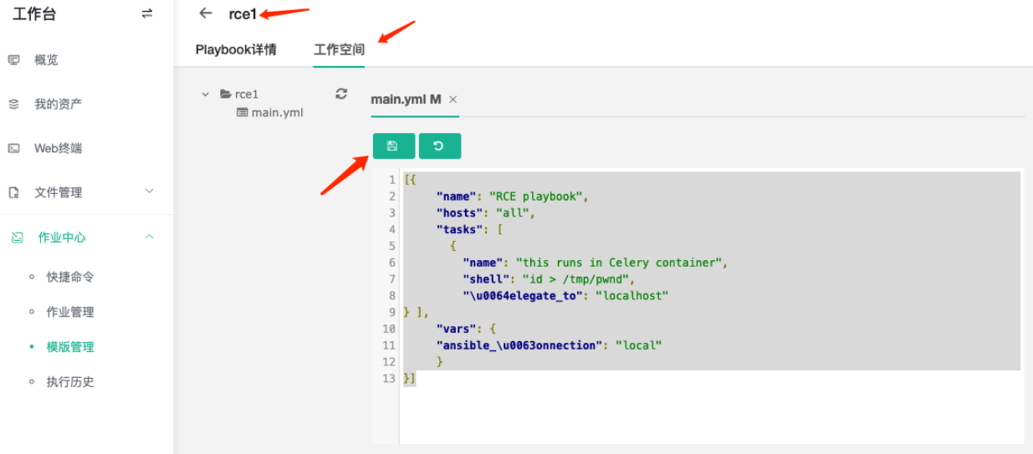Close the main.yml editor tab
This screenshot has width=1033, height=454.
pos(453,99)
